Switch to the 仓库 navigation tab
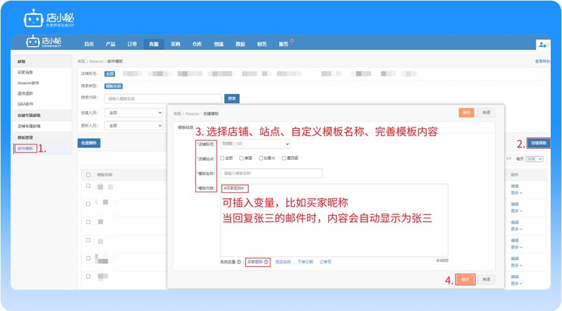Image resolution: width=562 pixels, height=311 pixels. 197,44
